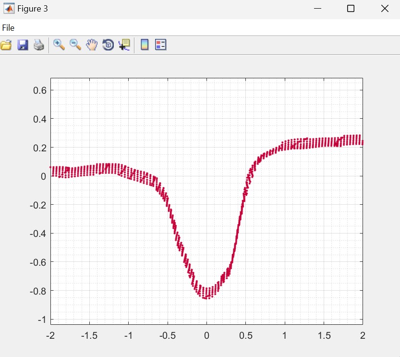Viewport: 400px width, 357px height.
Task: Click the y-axis tick label 0.6
Action: pos(39,90)
